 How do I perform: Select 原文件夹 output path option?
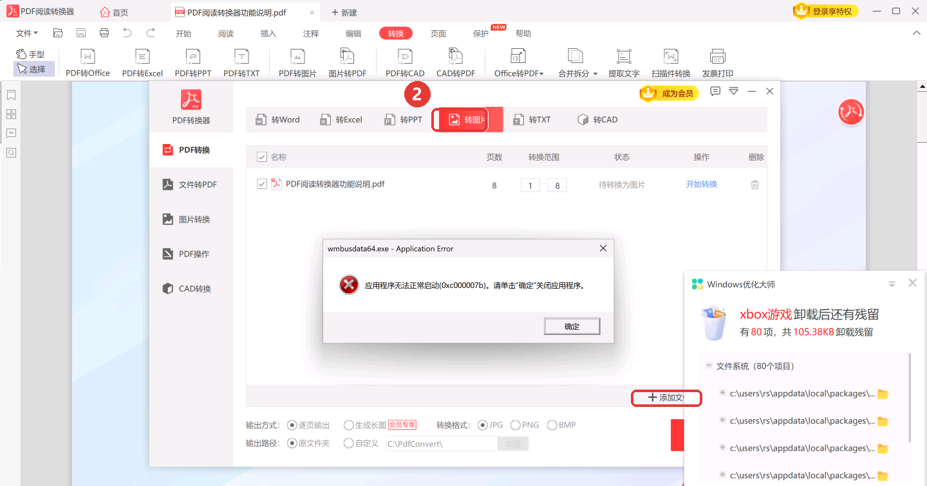pos(292,443)
